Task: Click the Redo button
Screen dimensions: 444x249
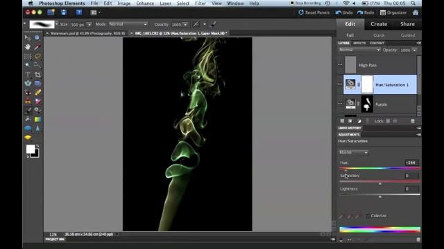Action: 366,12
